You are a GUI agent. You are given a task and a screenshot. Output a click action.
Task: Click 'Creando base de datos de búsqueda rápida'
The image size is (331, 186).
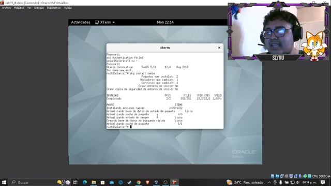136,120
